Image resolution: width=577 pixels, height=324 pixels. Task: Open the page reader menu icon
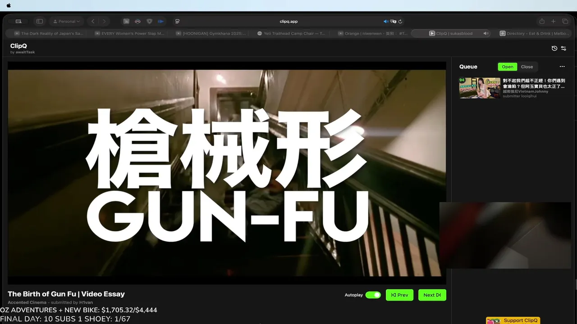(x=177, y=21)
